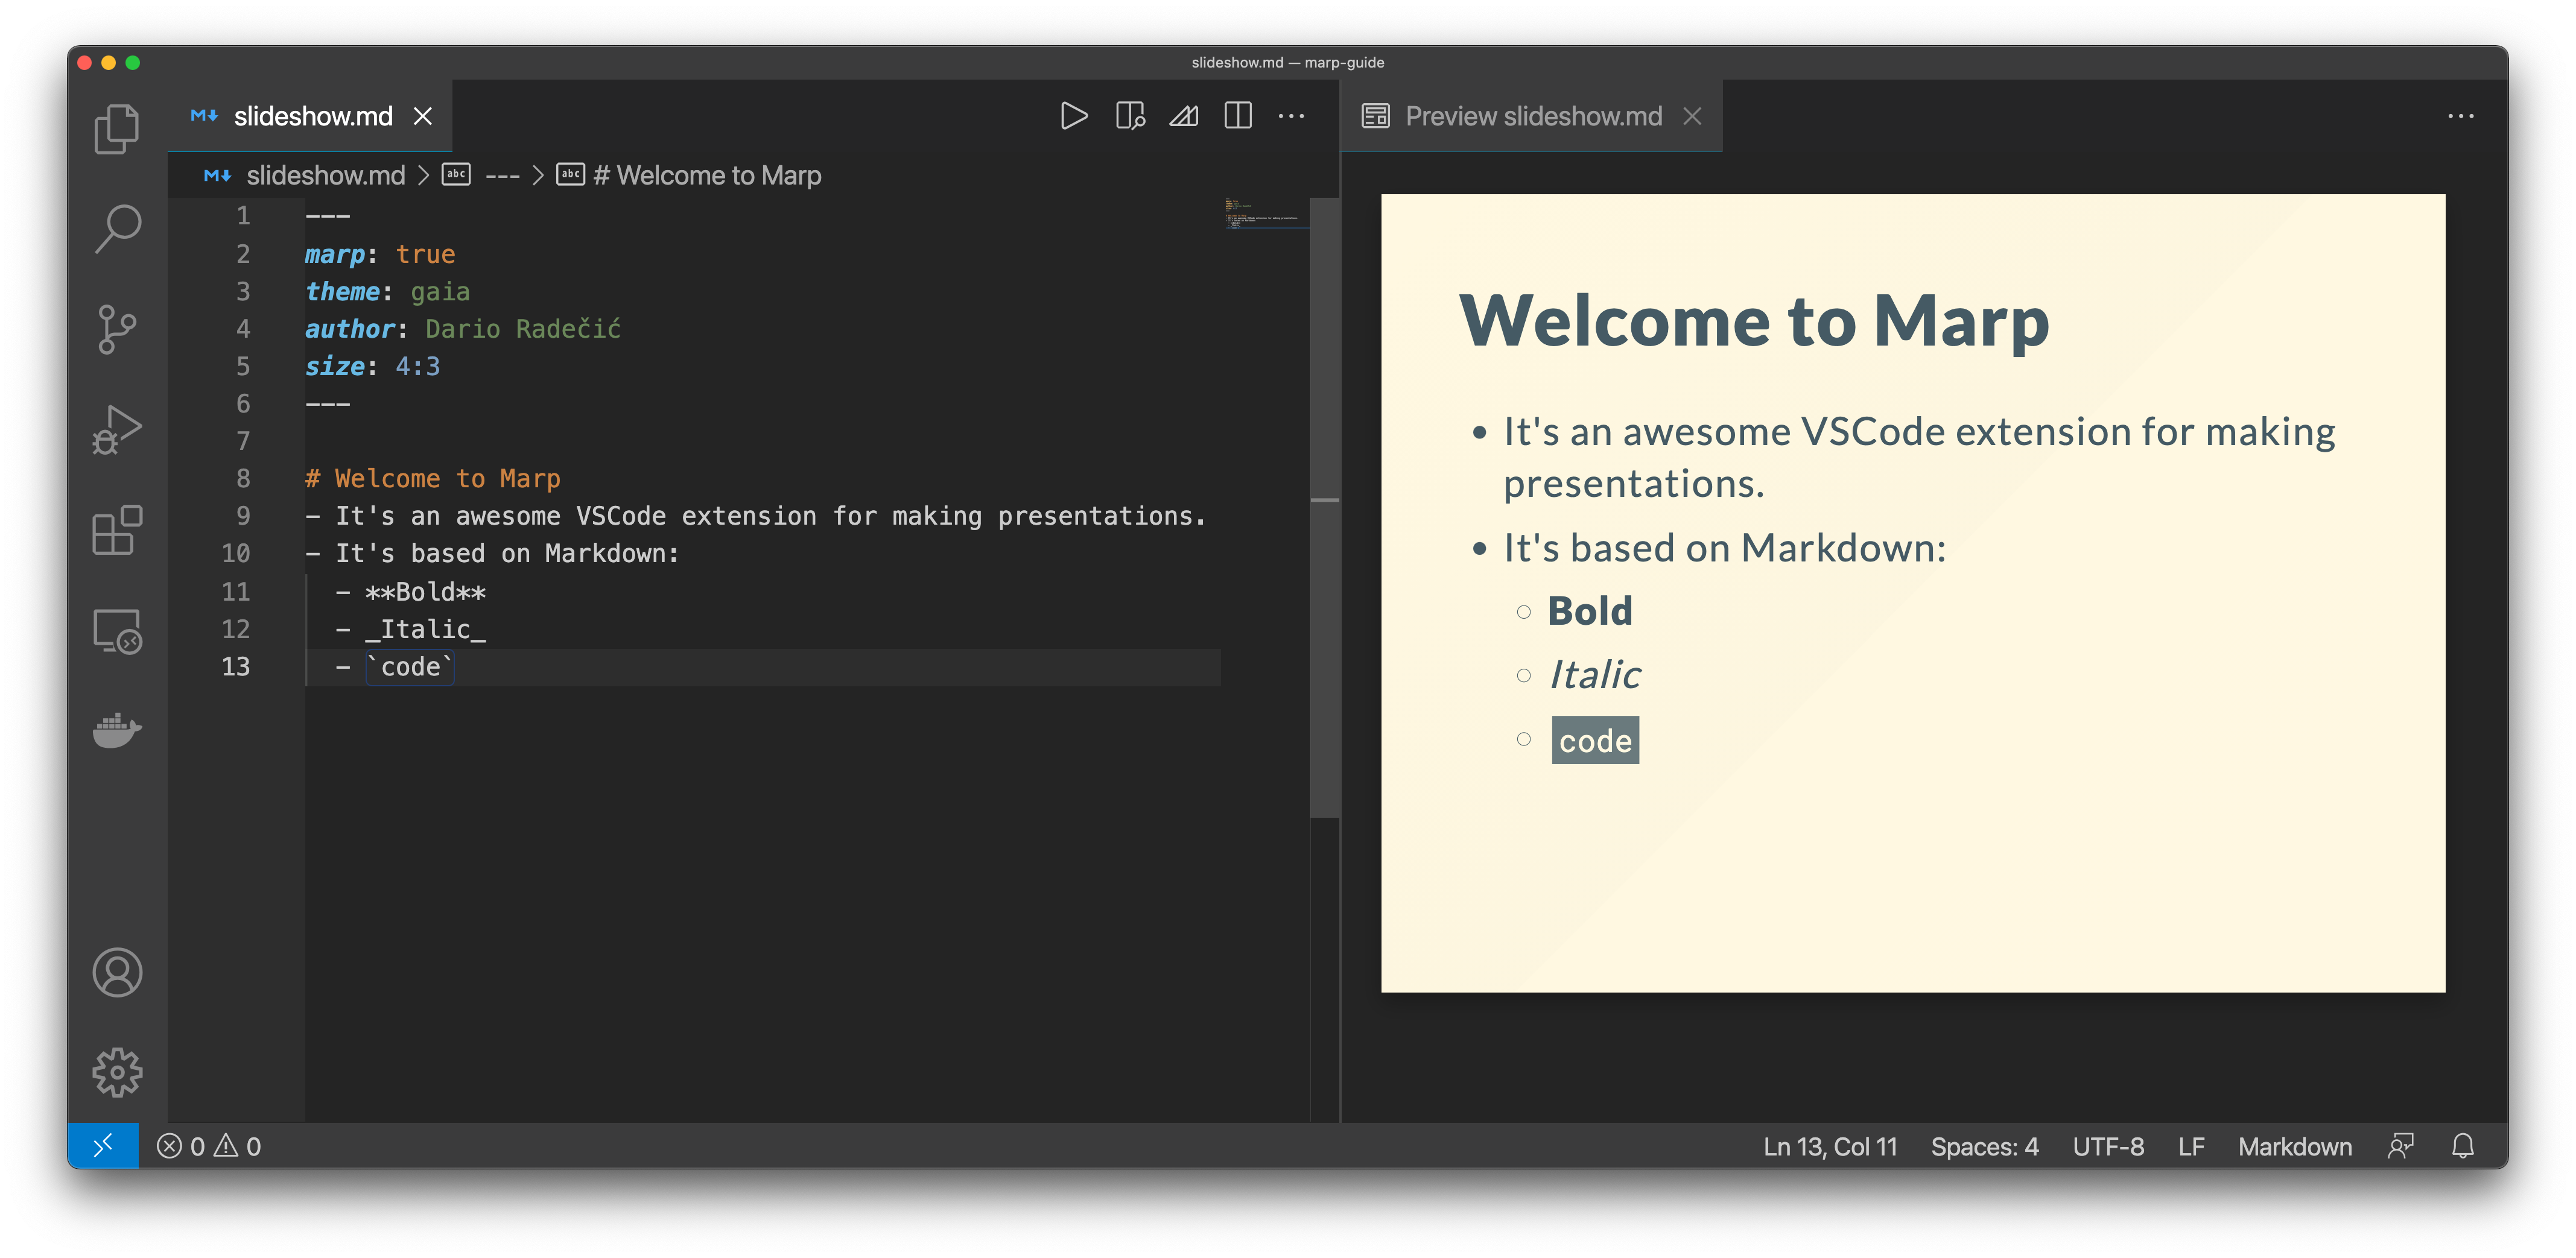Switch to the slideshow.md editor tab
Screen dimensions: 2576x1258
312,116
